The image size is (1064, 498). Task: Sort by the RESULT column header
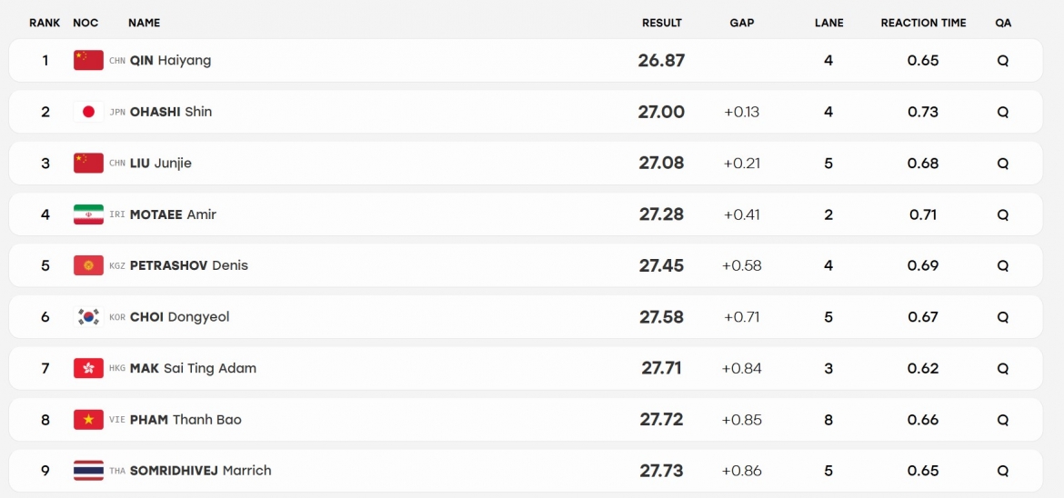[662, 23]
